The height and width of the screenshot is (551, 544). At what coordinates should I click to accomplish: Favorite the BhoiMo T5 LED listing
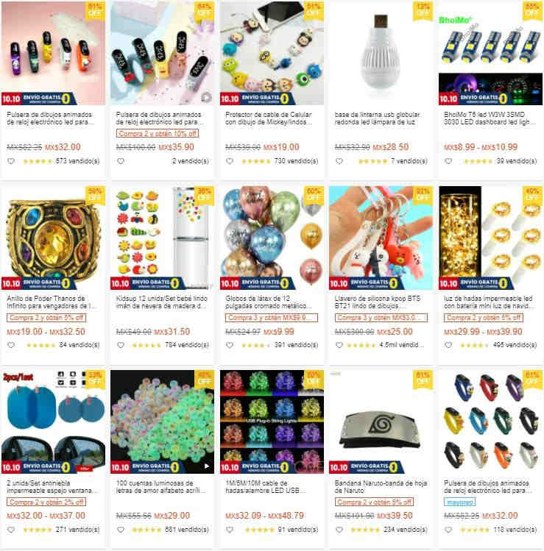[448, 161]
